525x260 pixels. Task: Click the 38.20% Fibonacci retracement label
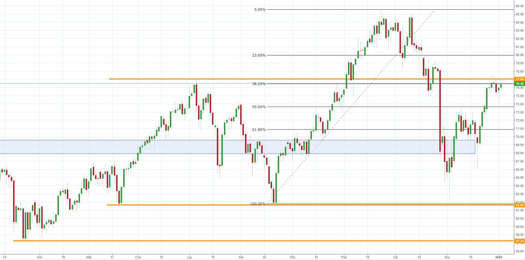click(259, 84)
